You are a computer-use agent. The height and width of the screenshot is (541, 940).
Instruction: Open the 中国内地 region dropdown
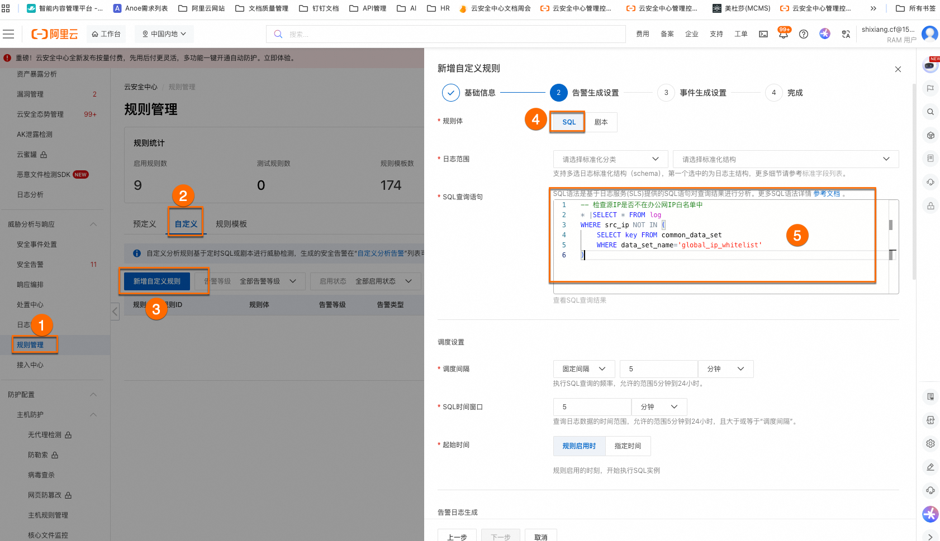[164, 34]
